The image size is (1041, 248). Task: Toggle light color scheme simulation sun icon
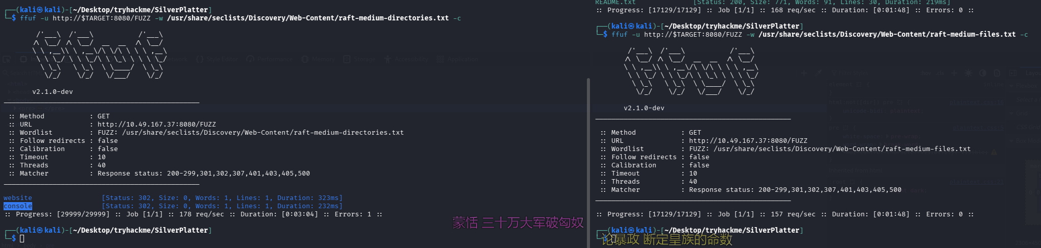click(x=968, y=73)
